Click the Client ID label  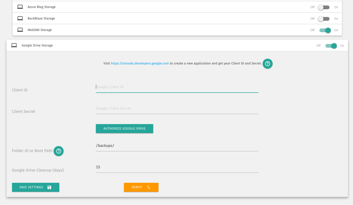pos(20,90)
